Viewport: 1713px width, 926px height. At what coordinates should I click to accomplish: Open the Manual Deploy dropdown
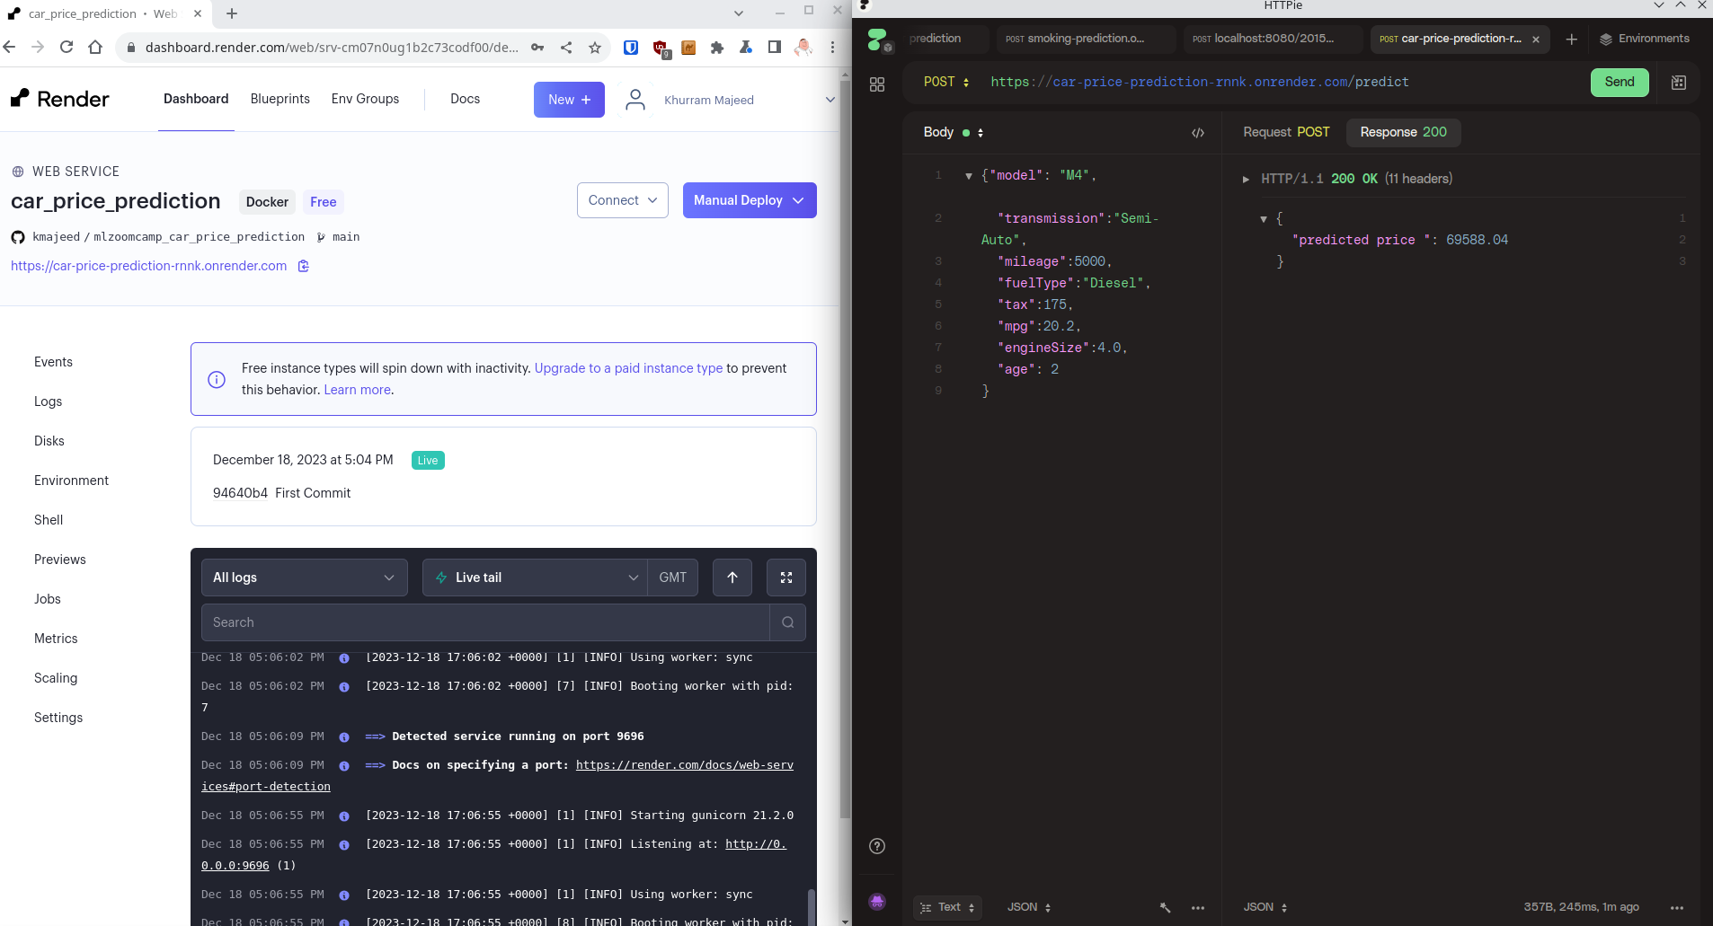coord(750,200)
